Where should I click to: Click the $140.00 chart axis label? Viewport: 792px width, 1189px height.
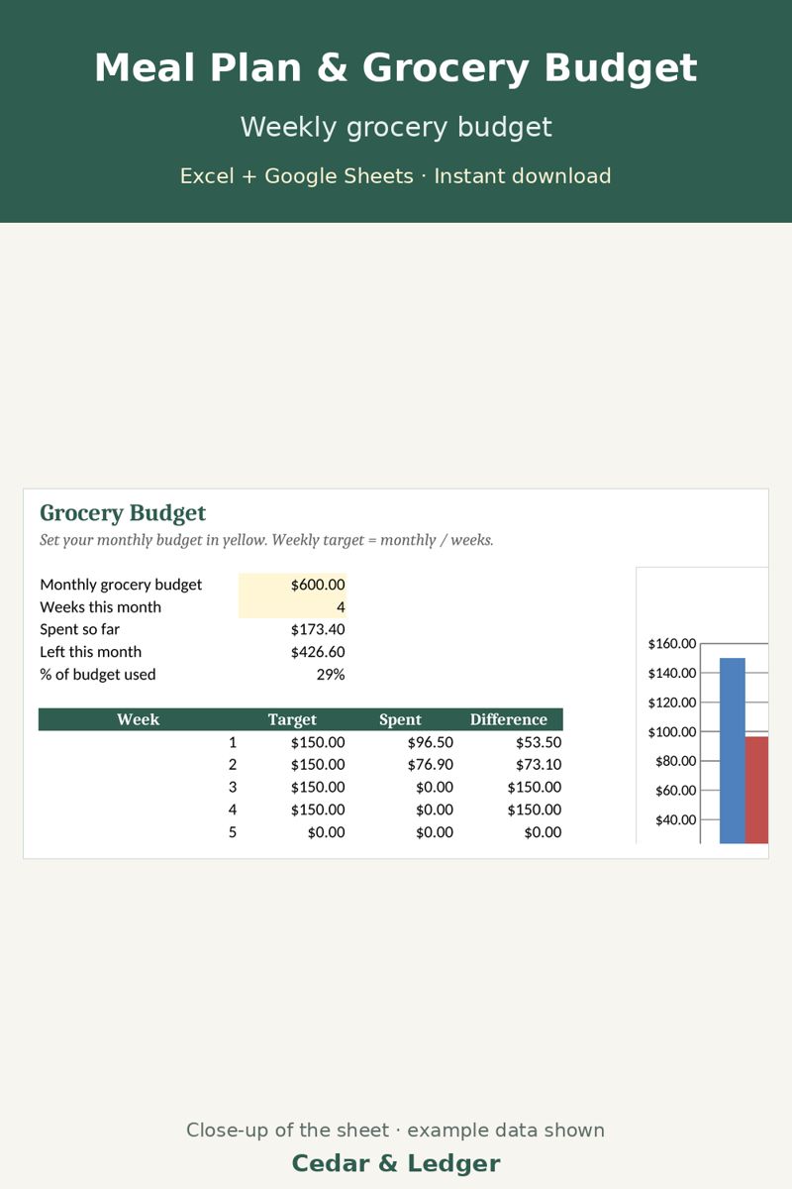[672, 673]
